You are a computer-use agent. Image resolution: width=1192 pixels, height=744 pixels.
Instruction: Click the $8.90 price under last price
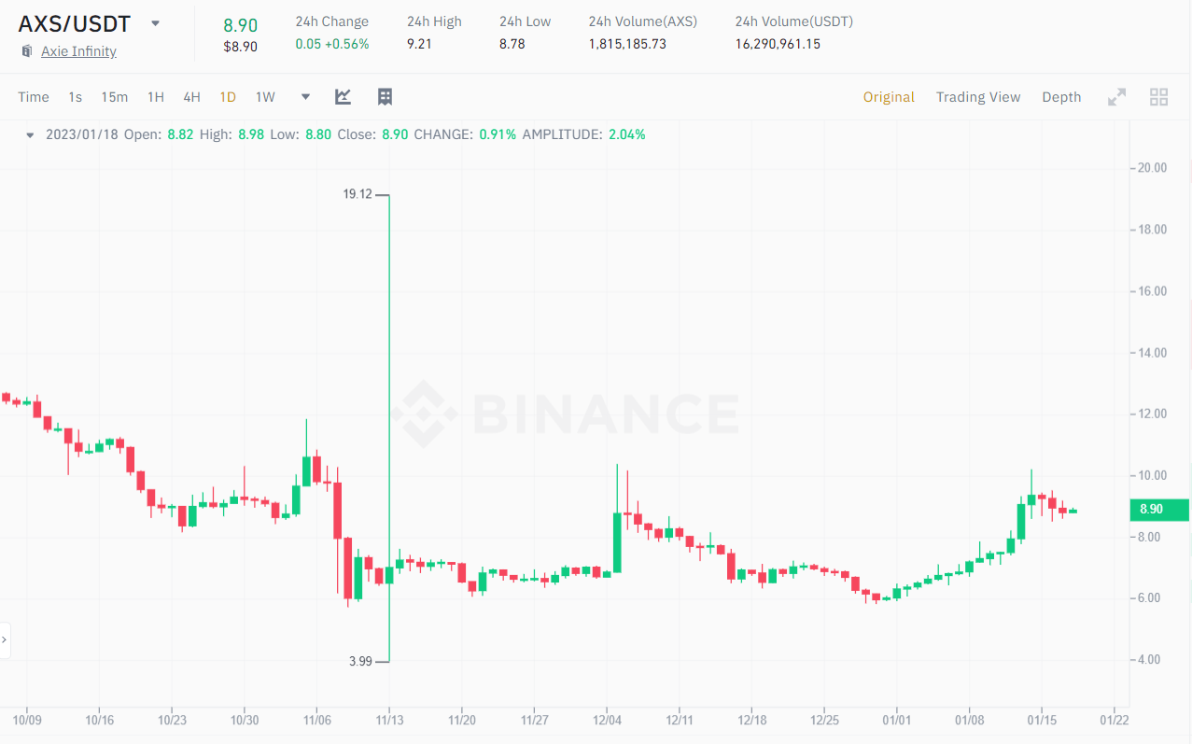tap(240, 46)
